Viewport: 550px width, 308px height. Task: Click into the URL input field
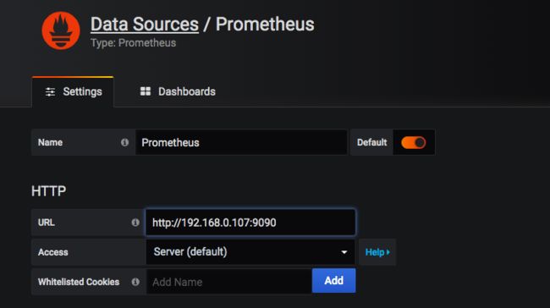[250, 223]
